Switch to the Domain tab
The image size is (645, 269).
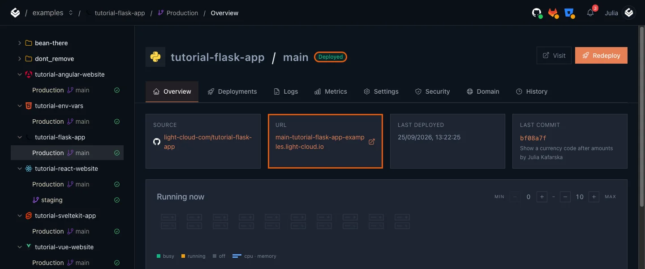tap(483, 91)
